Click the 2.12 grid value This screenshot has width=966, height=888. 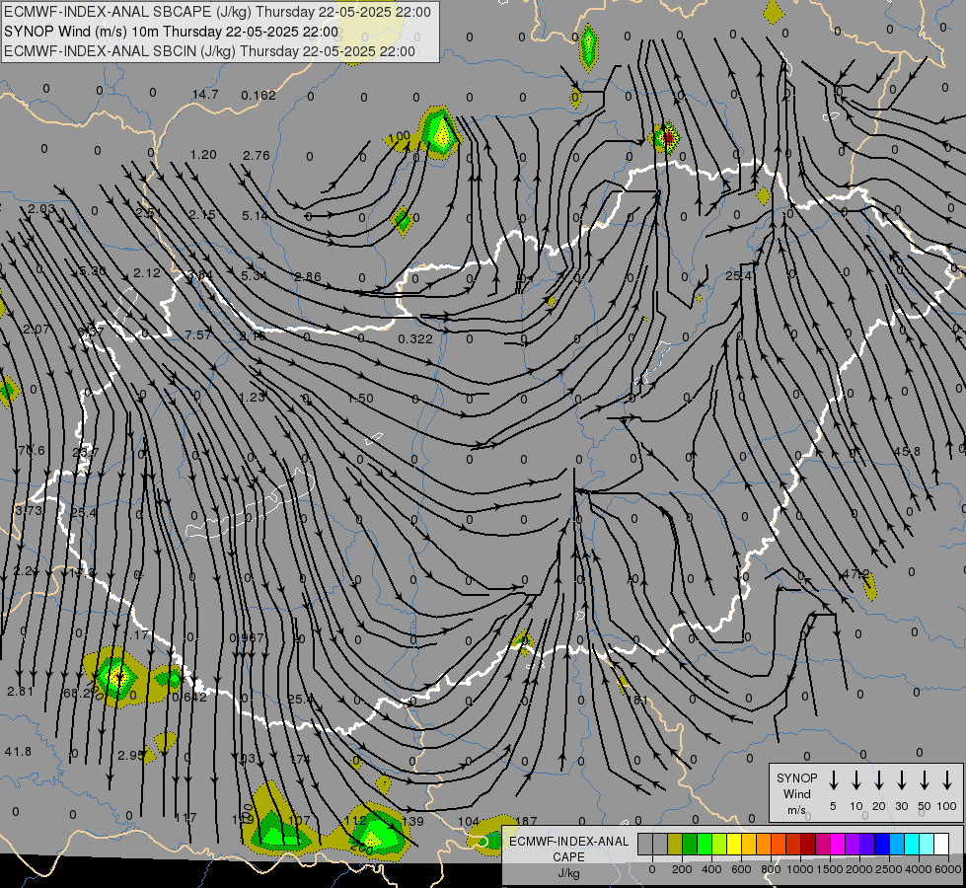tap(147, 272)
